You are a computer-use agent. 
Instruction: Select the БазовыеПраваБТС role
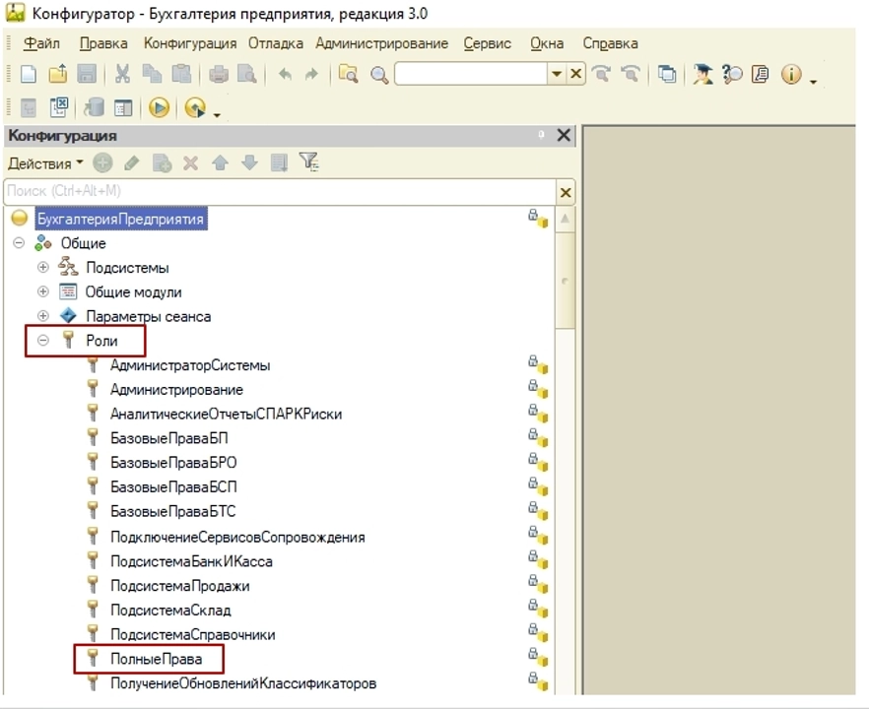173,511
